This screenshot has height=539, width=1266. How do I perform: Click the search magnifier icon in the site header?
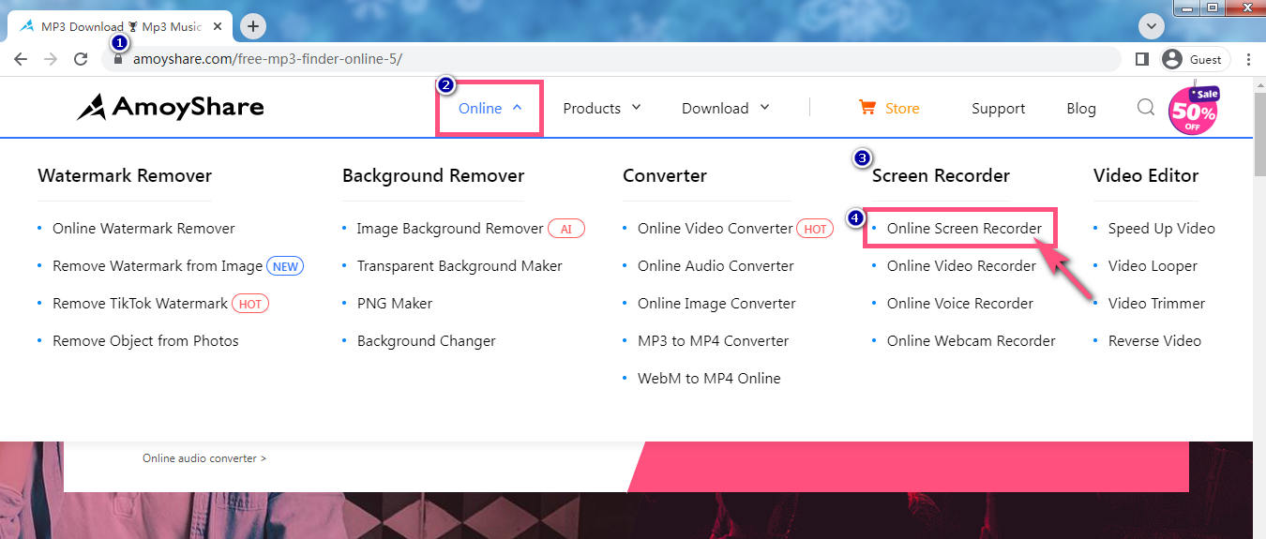pyautogui.click(x=1145, y=107)
